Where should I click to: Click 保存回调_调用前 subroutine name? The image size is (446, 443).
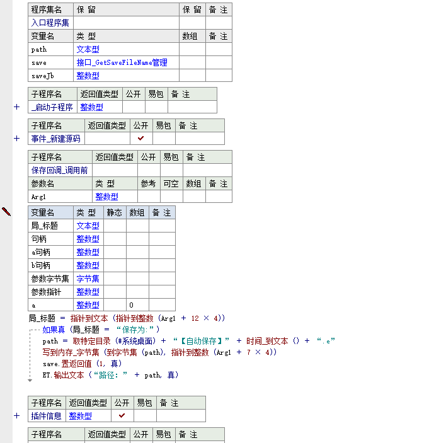pos(59,170)
